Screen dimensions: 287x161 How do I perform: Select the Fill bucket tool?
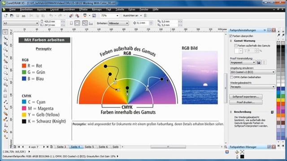[5, 131]
